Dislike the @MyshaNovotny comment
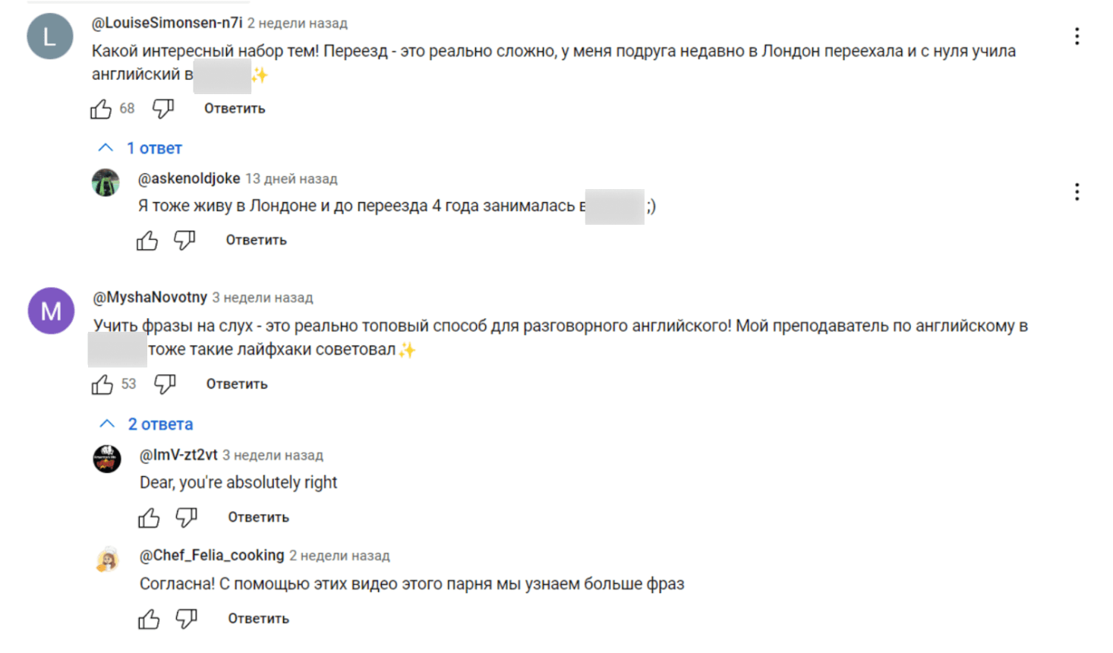1113x653 pixels. click(165, 384)
